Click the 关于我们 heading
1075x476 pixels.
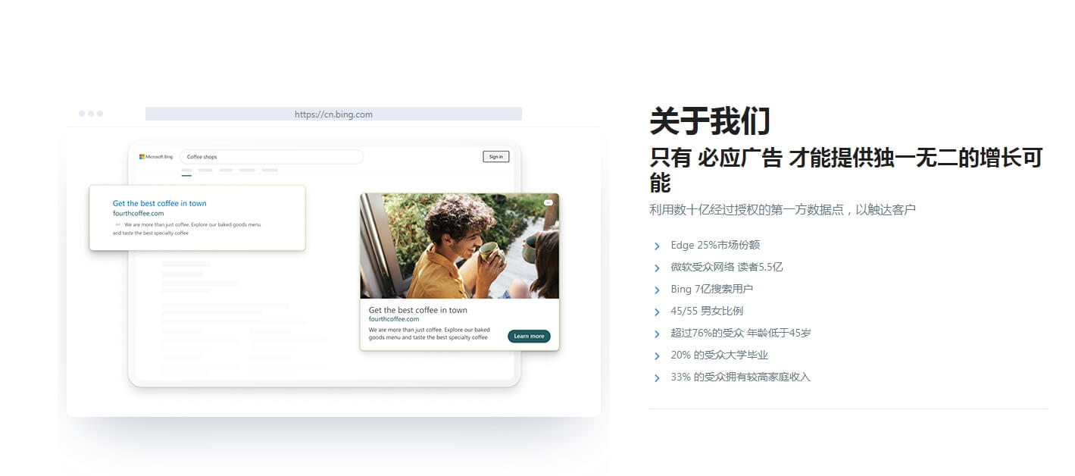click(x=710, y=121)
